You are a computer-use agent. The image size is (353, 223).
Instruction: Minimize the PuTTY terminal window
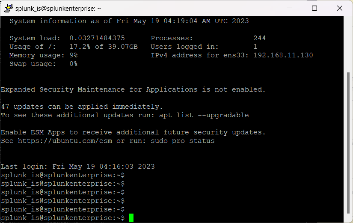point(290,8)
